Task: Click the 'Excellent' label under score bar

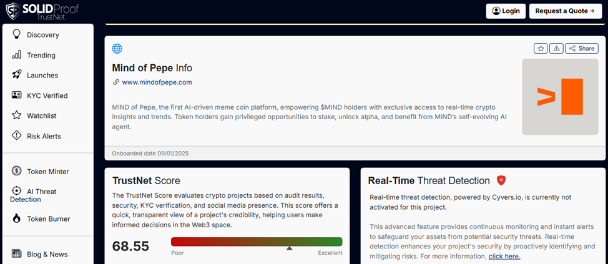Action: (330, 253)
